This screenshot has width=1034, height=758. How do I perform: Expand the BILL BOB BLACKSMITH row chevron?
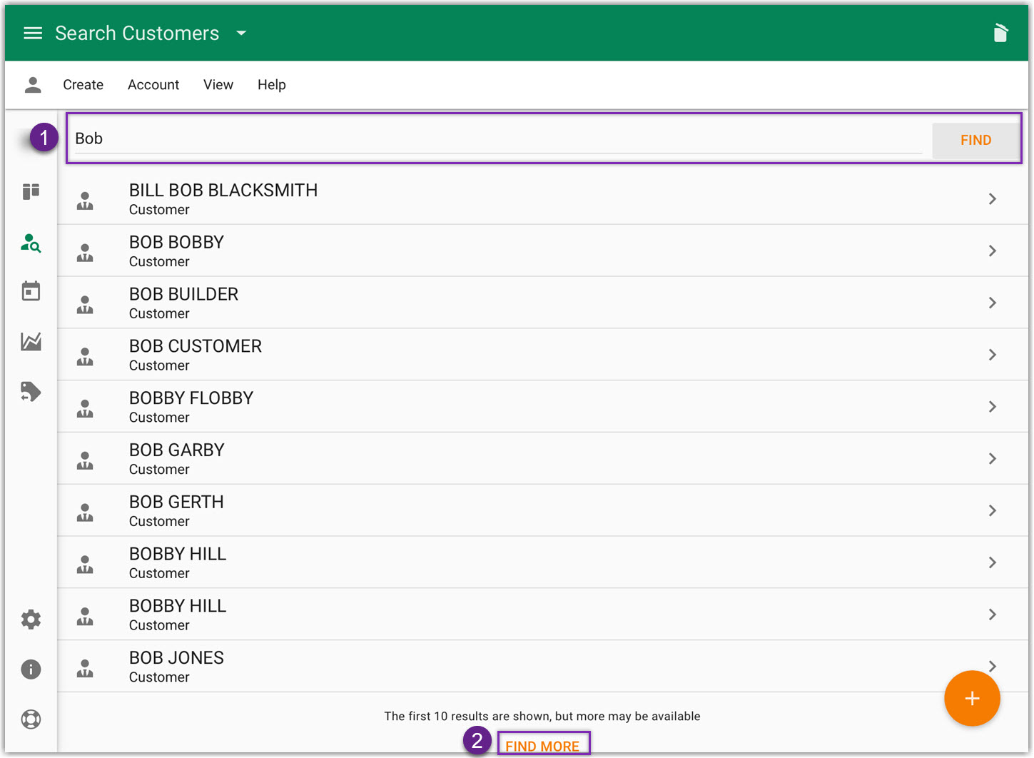point(992,199)
